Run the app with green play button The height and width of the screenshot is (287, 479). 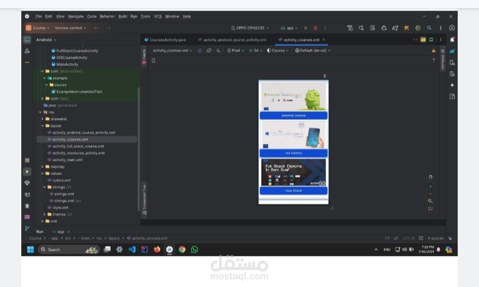306,28
